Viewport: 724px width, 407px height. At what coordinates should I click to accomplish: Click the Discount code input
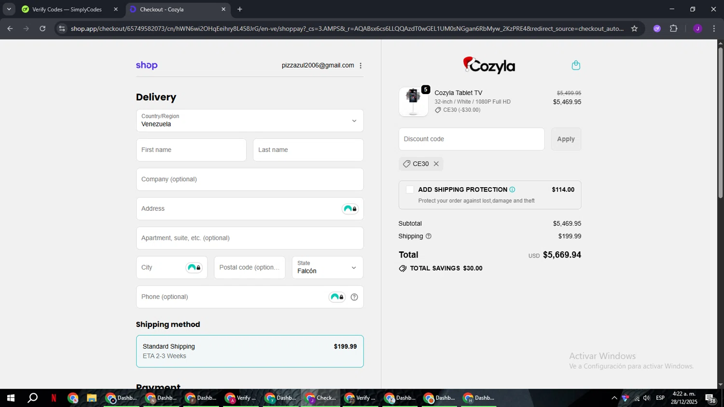(472, 139)
